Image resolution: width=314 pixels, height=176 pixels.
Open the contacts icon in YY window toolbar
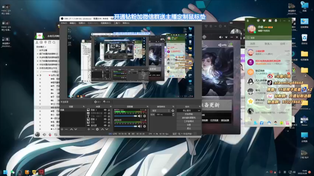point(37,42)
